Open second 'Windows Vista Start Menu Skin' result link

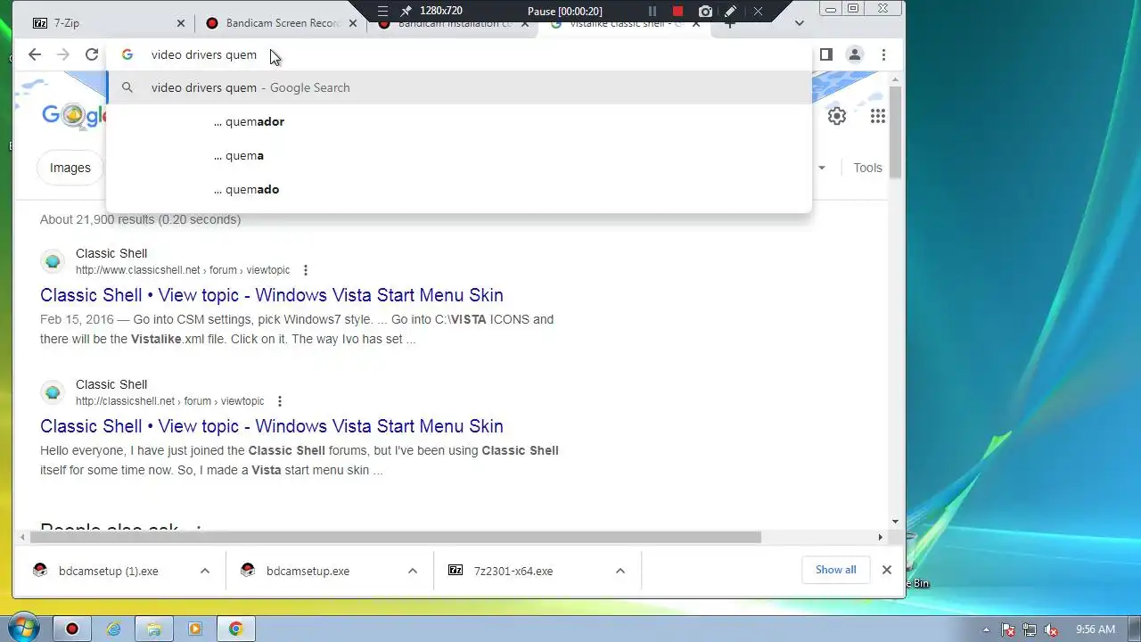pos(272,426)
